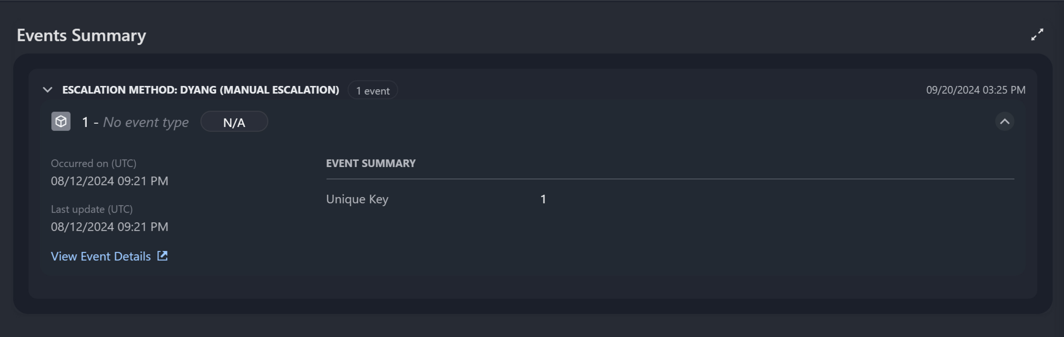
Task: Click the Occurred on date value
Action: click(x=110, y=181)
